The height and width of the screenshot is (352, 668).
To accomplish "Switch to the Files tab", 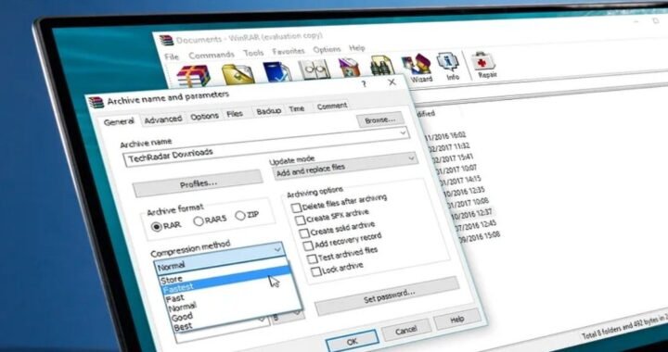I will point(235,114).
